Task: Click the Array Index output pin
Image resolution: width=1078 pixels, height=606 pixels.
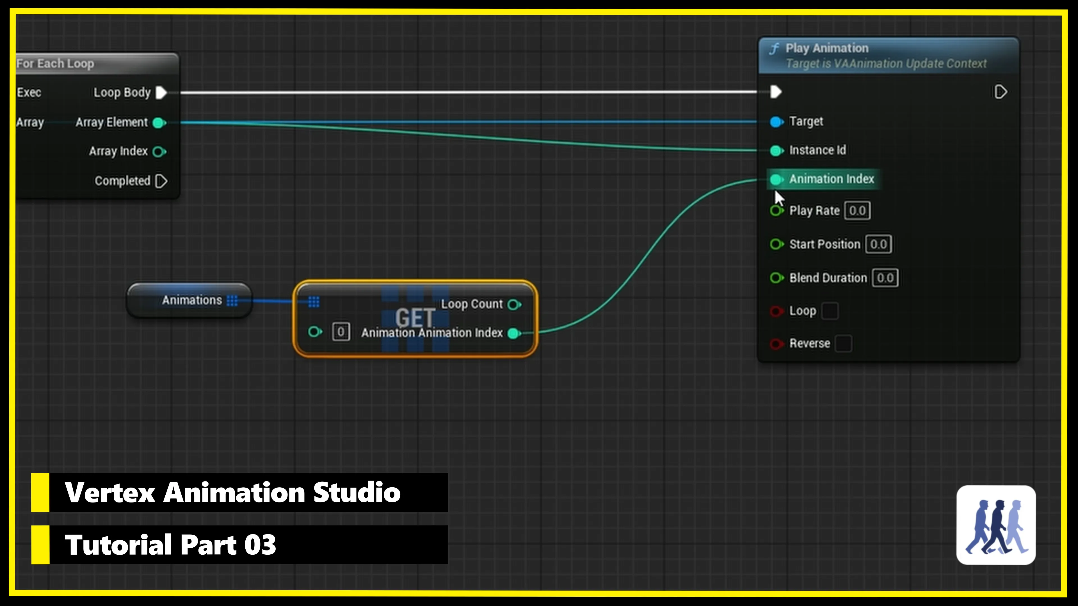Action: point(159,151)
